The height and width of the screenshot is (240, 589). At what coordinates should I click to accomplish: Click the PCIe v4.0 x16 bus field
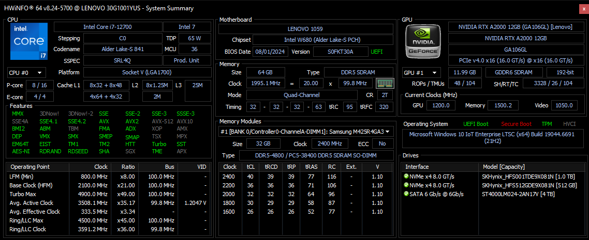(516, 60)
